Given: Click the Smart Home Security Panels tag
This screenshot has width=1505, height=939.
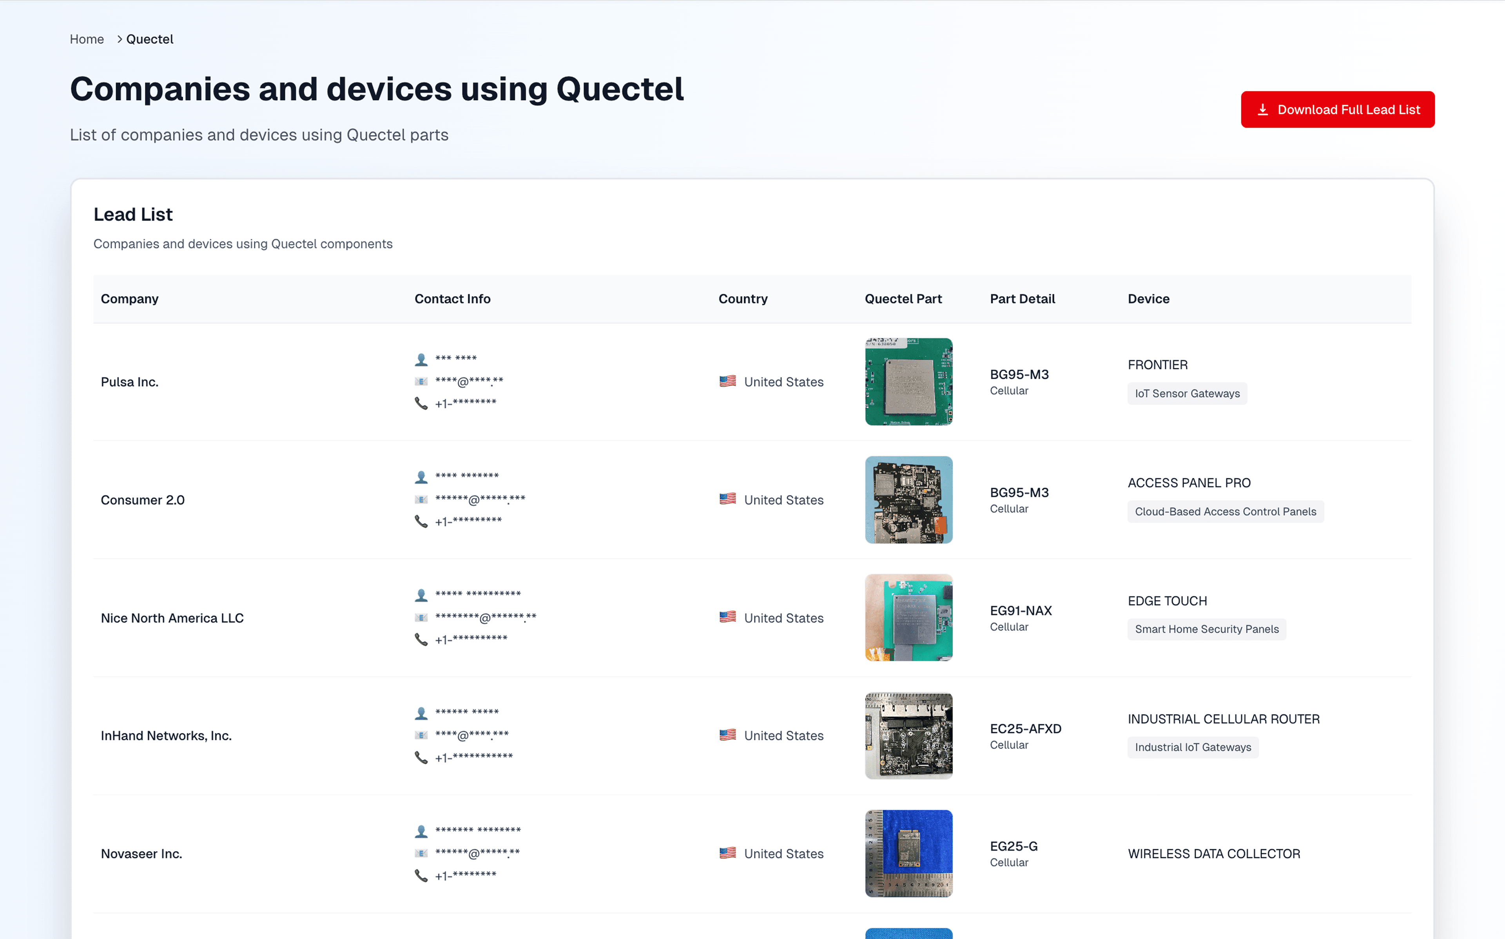Looking at the screenshot, I should tap(1206, 629).
